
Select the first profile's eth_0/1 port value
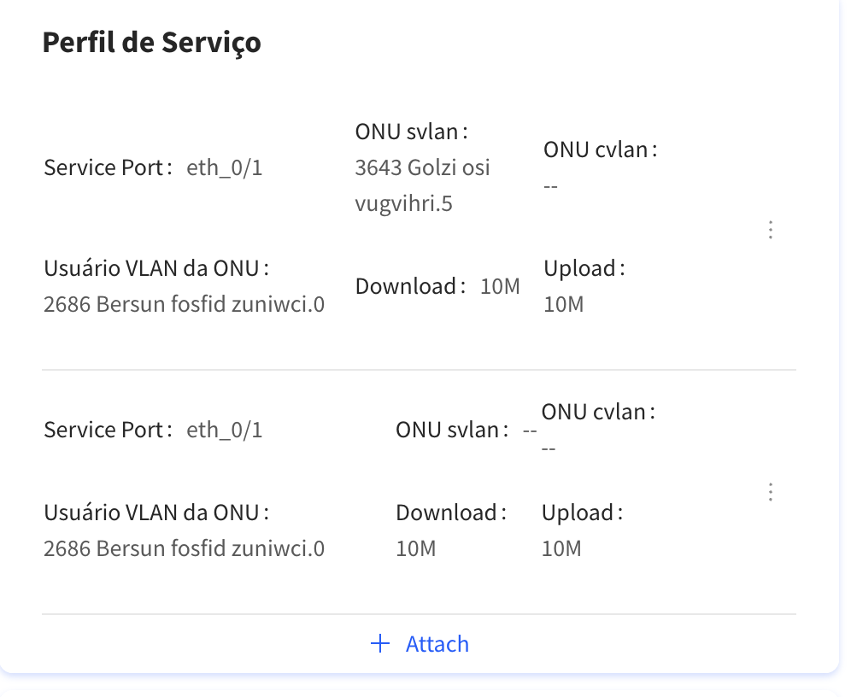pyautogui.click(x=225, y=168)
